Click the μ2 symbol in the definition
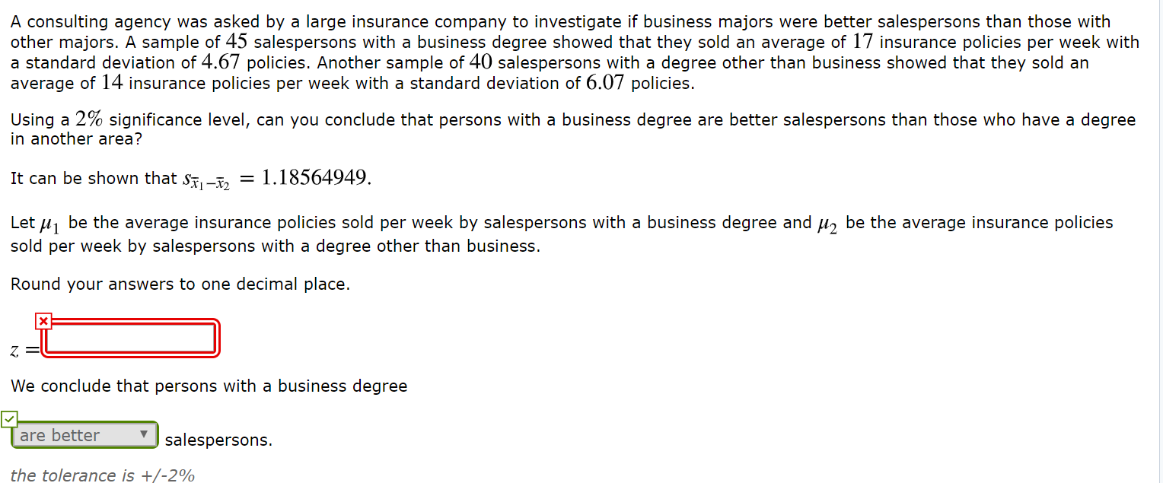 [829, 224]
